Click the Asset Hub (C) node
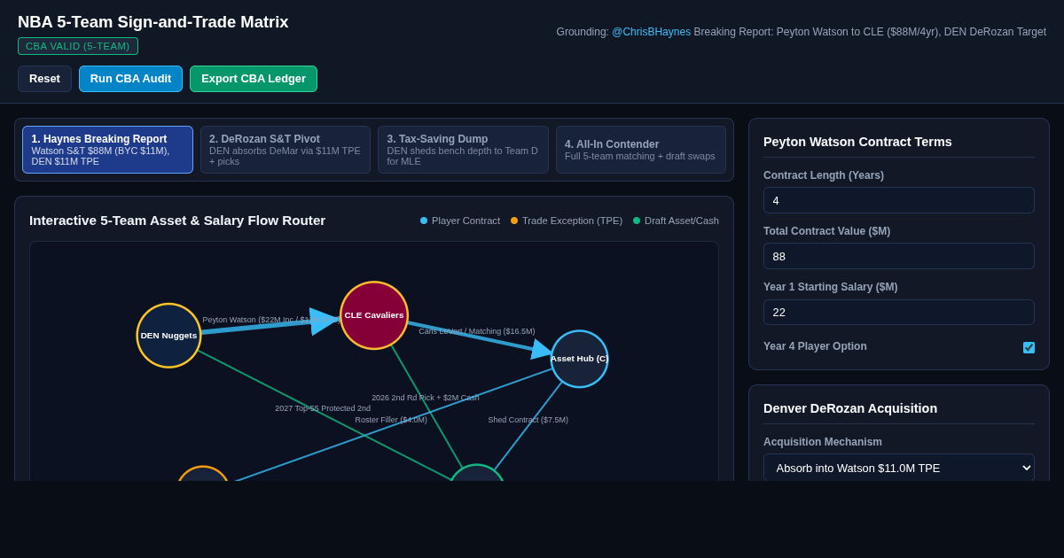 pos(579,359)
